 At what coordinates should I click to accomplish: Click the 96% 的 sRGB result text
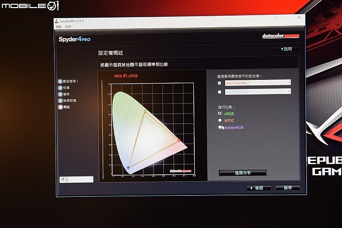coord(126,76)
